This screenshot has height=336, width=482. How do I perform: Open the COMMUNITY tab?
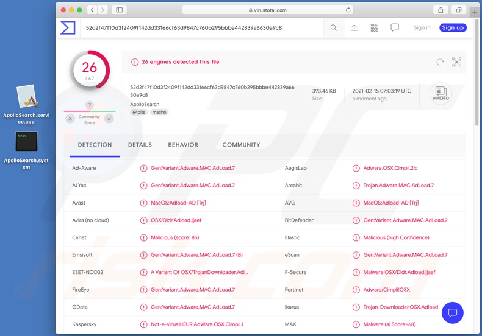(x=241, y=145)
